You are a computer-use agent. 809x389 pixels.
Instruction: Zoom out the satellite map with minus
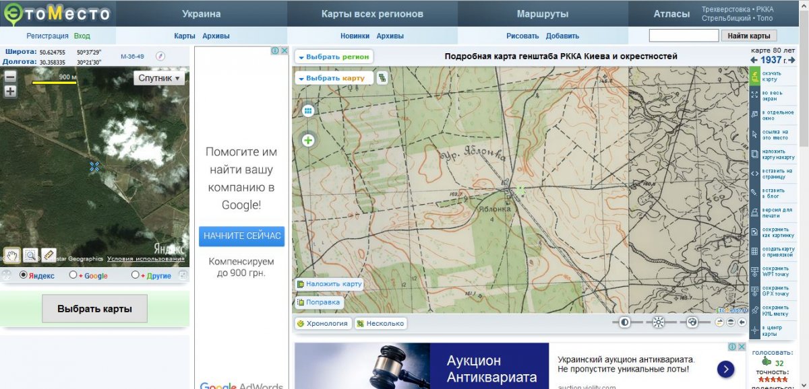[x=10, y=76]
